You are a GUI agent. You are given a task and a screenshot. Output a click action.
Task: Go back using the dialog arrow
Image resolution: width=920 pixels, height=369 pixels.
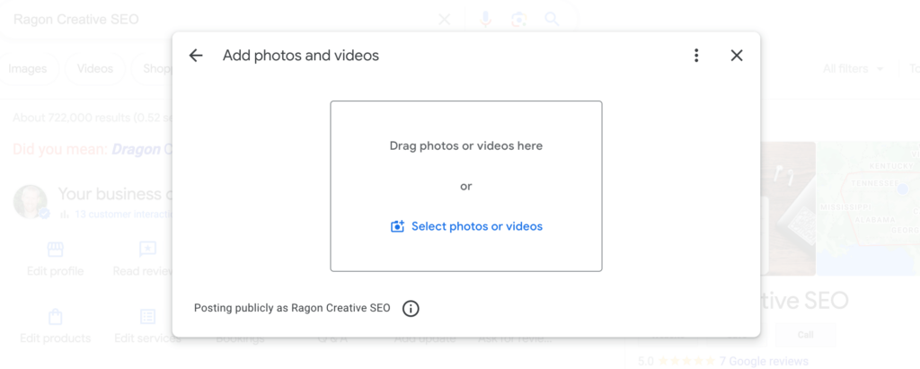(x=195, y=55)
